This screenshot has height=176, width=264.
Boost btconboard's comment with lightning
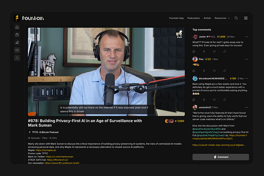(x=204, y=100)
